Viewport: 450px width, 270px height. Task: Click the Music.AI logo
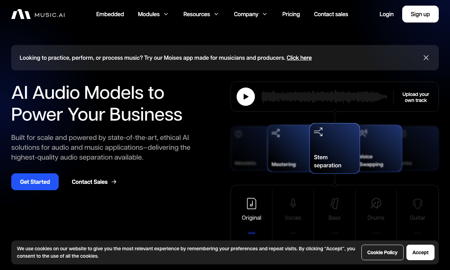[38, 14]
